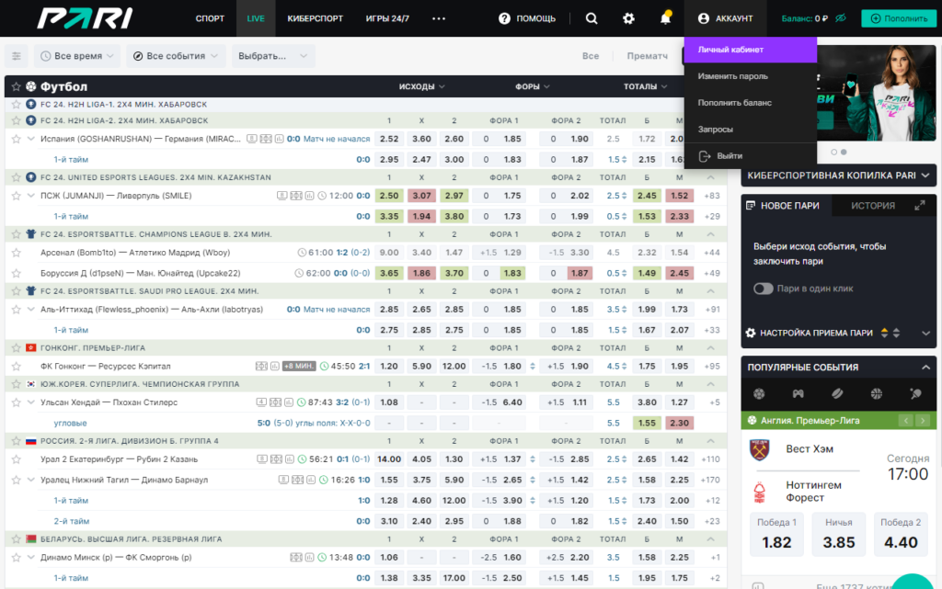The width and height of the screenshot is (942, 589).
Task: Select Личный кабинет menu item
Action: click(750, 50)
